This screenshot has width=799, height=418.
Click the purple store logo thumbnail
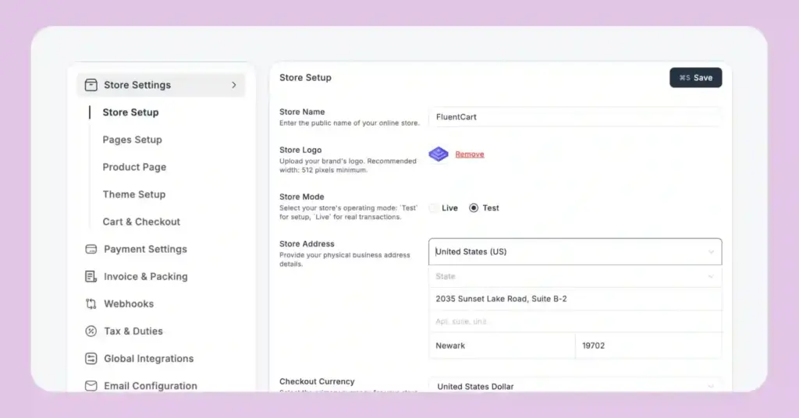pos(439,154)
